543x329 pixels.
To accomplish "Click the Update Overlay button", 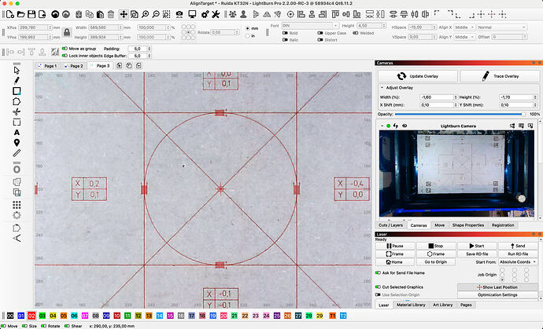I will click(x=417, y=76).
